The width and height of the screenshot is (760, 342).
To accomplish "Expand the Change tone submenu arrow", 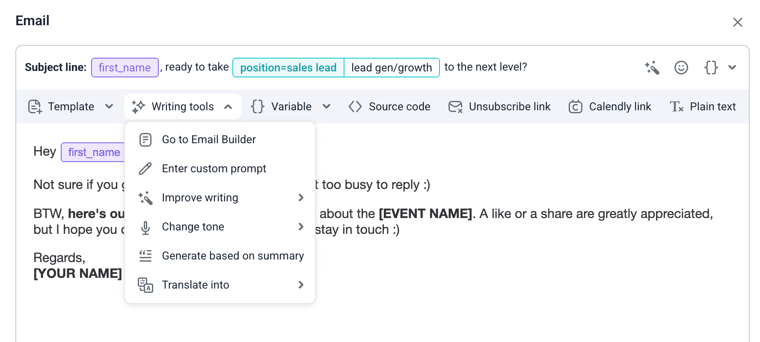I will pyautogui.click(x=301, y=227).
